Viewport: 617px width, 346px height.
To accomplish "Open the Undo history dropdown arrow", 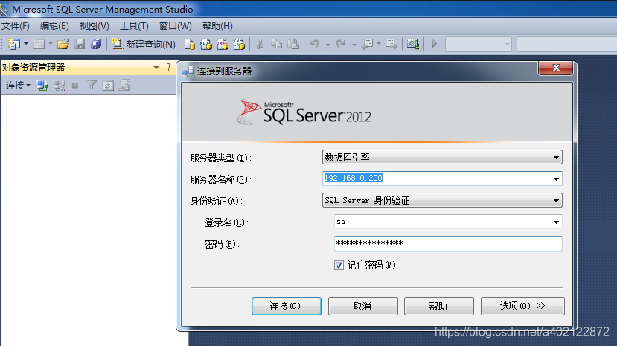I will click(x=327, y=45).
